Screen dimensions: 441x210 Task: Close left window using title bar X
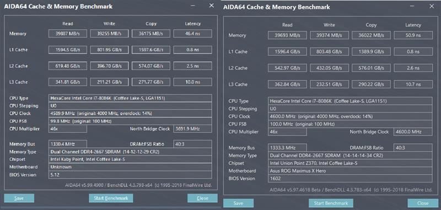coord(212,6)
